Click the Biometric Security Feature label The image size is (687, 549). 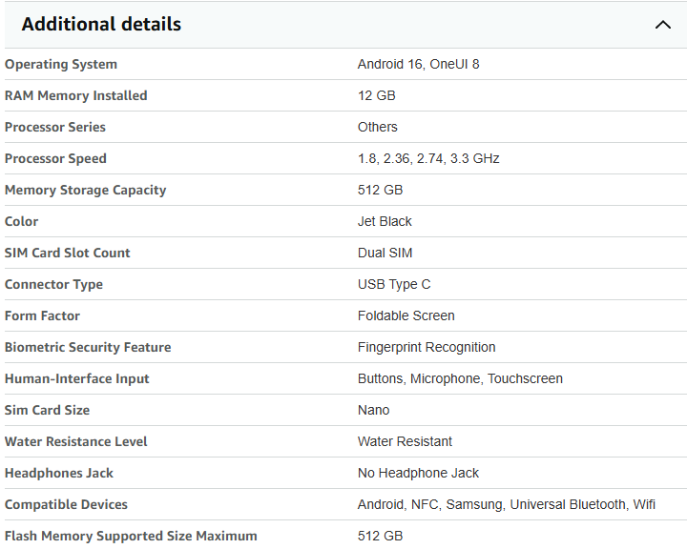tap(88, 347)
